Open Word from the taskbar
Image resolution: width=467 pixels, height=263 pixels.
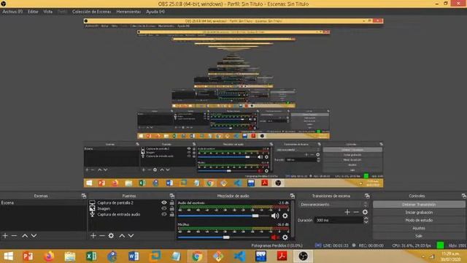click(x=134, y=256)
